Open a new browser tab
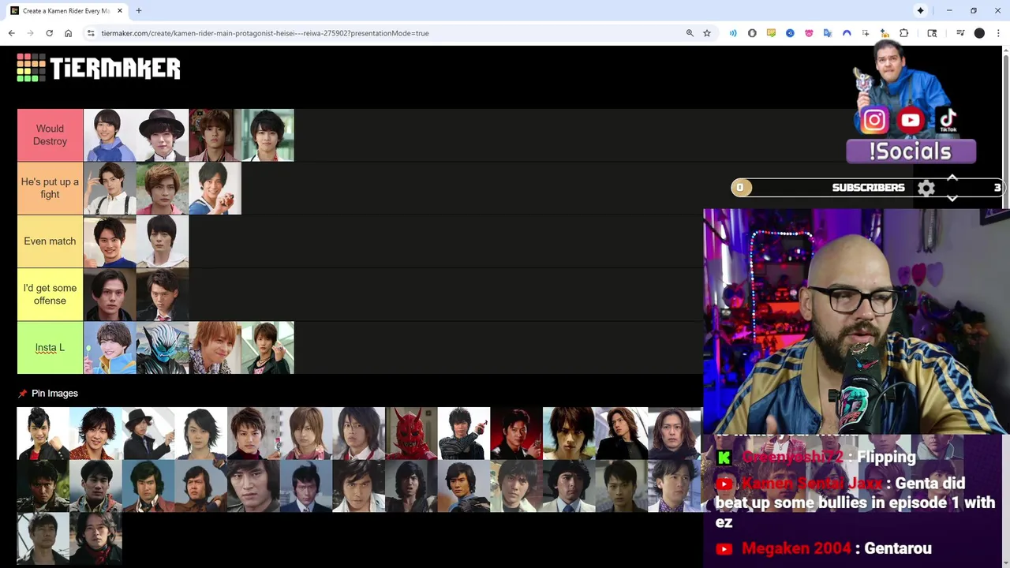Screen dimensions: 1010x568 [139, 11]
